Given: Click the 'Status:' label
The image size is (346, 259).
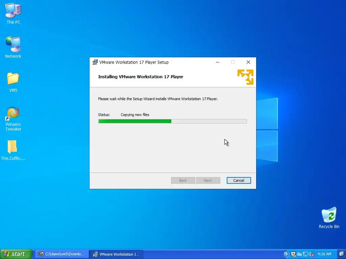Looking at the screenshot, I should click(104, 115).
